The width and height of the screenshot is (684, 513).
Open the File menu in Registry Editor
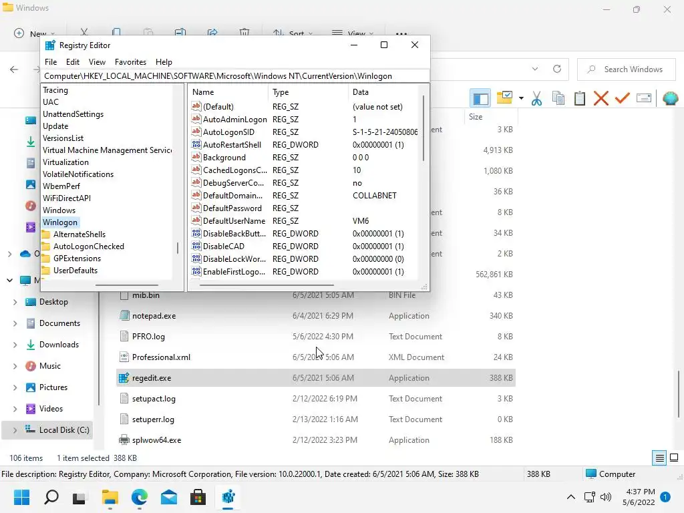51,62
